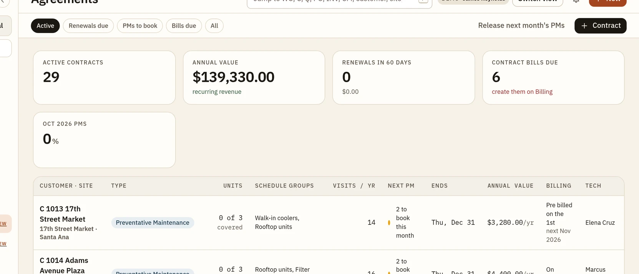Click the $139,330.00 annual value figure
The image size is (639, 274).
(233, 77)
